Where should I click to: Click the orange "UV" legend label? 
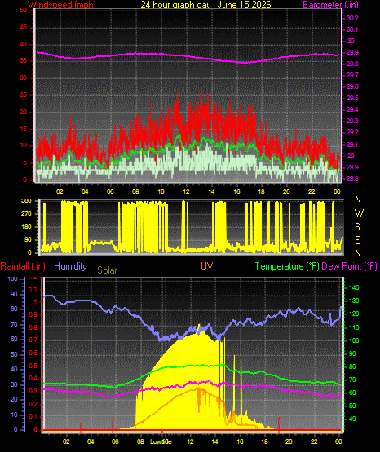click(207, 266)
